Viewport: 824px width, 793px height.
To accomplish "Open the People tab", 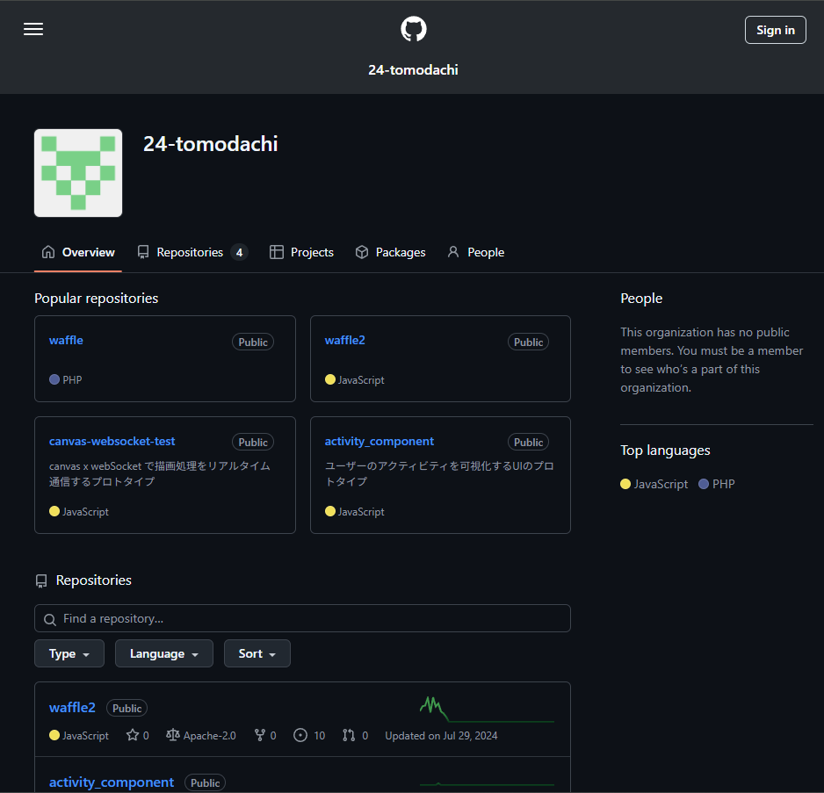I will coord(475,252).
